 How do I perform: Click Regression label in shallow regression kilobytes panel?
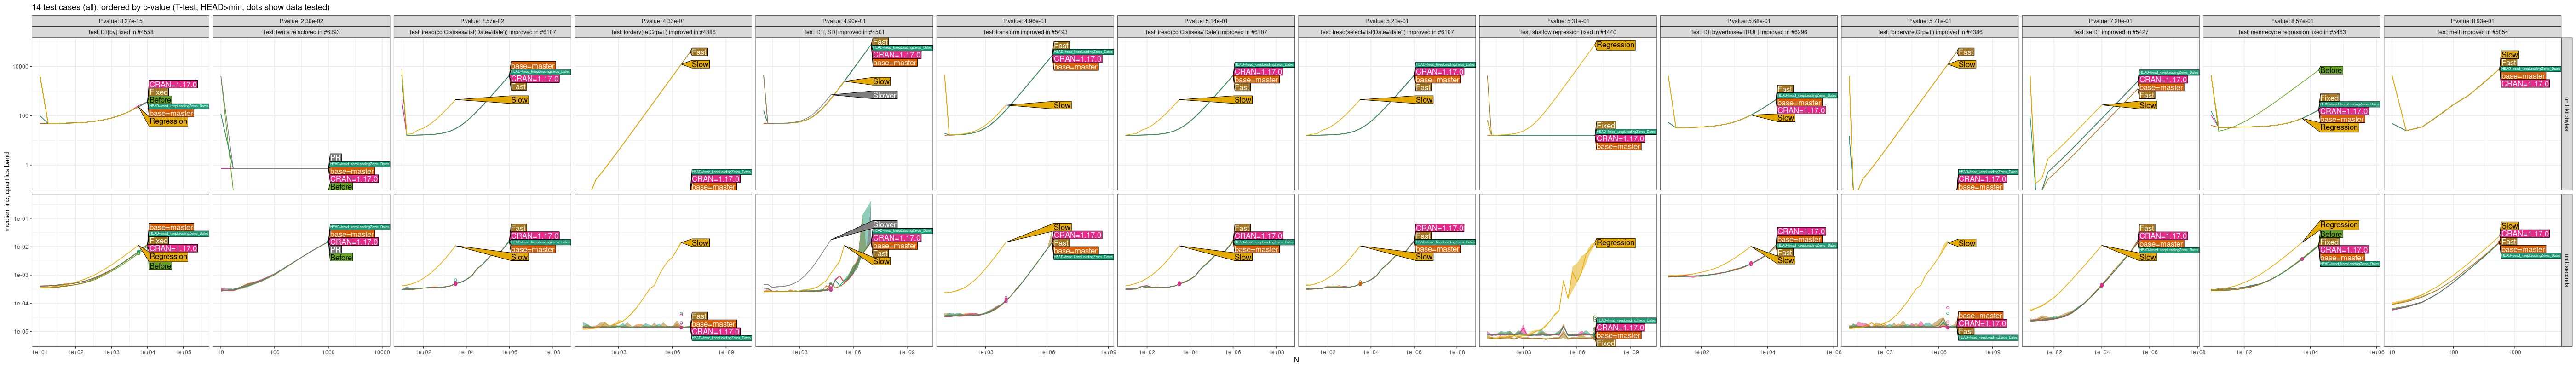[1615, 45]
